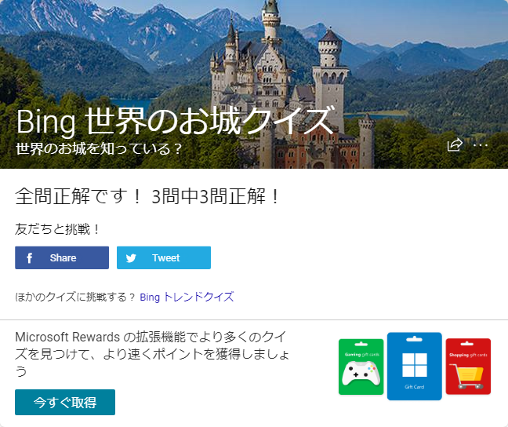Select the green Gaming gift card

point(361,367)
